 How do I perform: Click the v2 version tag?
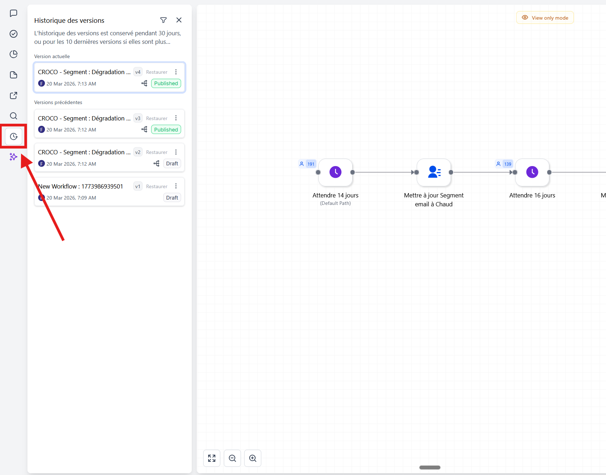(x=138, y=152)
